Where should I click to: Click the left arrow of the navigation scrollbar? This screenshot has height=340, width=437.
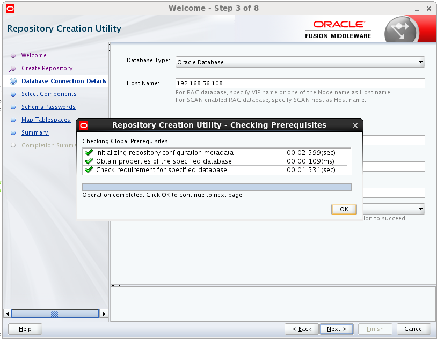(x=8, y=314)
